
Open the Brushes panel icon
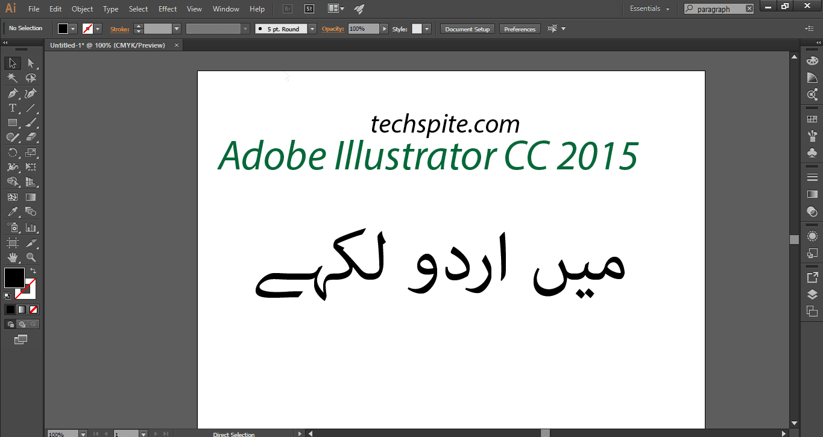pos(812,136)
